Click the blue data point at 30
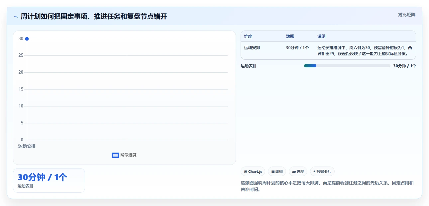Screen dimensions: 429x206 (x=27, y=39)
